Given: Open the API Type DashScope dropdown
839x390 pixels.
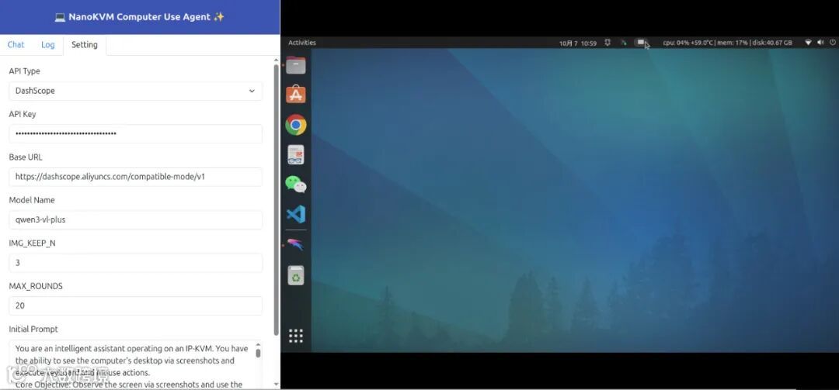Looking at the screenshot, I should 135,91.
